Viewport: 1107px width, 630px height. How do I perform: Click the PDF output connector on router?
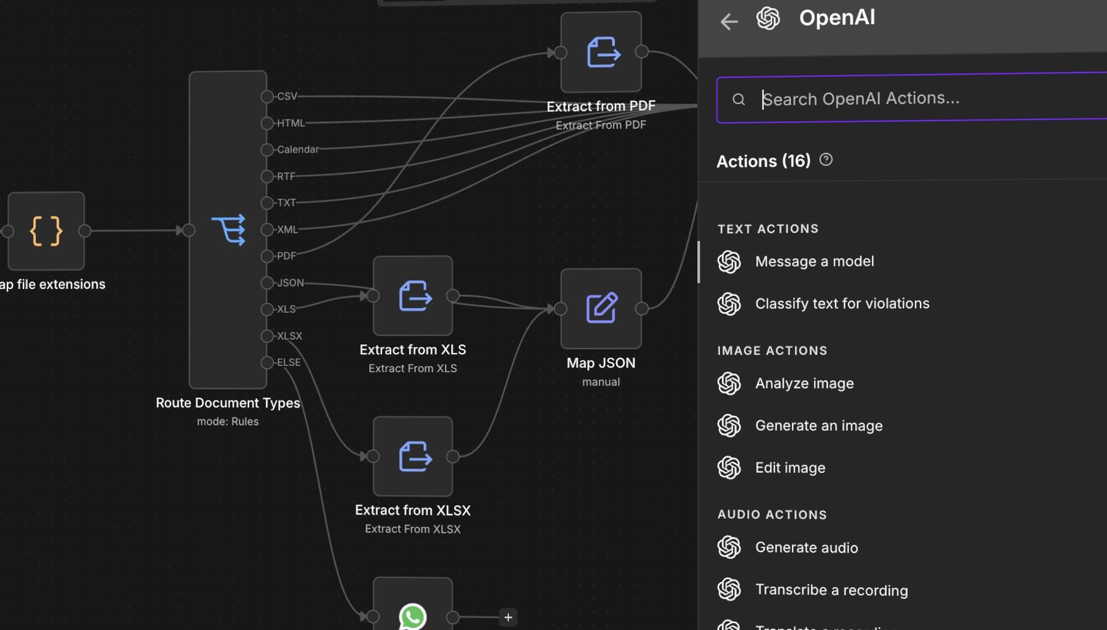(x=267, y=256)
